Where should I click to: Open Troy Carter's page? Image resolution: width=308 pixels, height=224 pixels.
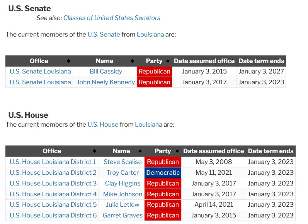(123, 172)
